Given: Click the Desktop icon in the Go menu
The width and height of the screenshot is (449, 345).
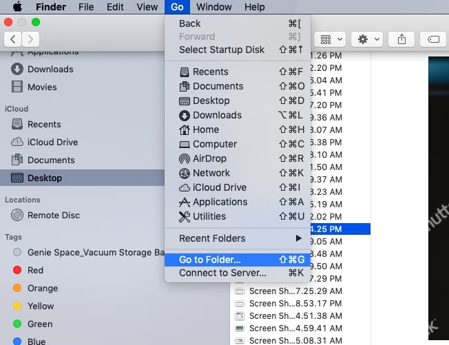Looking at the screenshot, I should [x=184, y=101].
